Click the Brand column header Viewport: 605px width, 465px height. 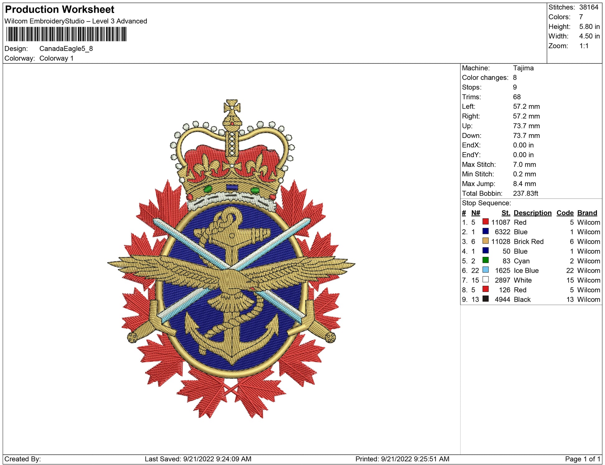(587, 213)
